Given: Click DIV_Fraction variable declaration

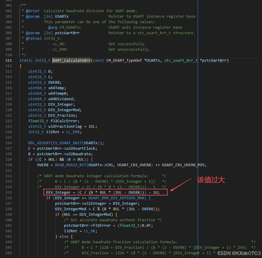Looking at the screenshot, I should click(62, 116).
